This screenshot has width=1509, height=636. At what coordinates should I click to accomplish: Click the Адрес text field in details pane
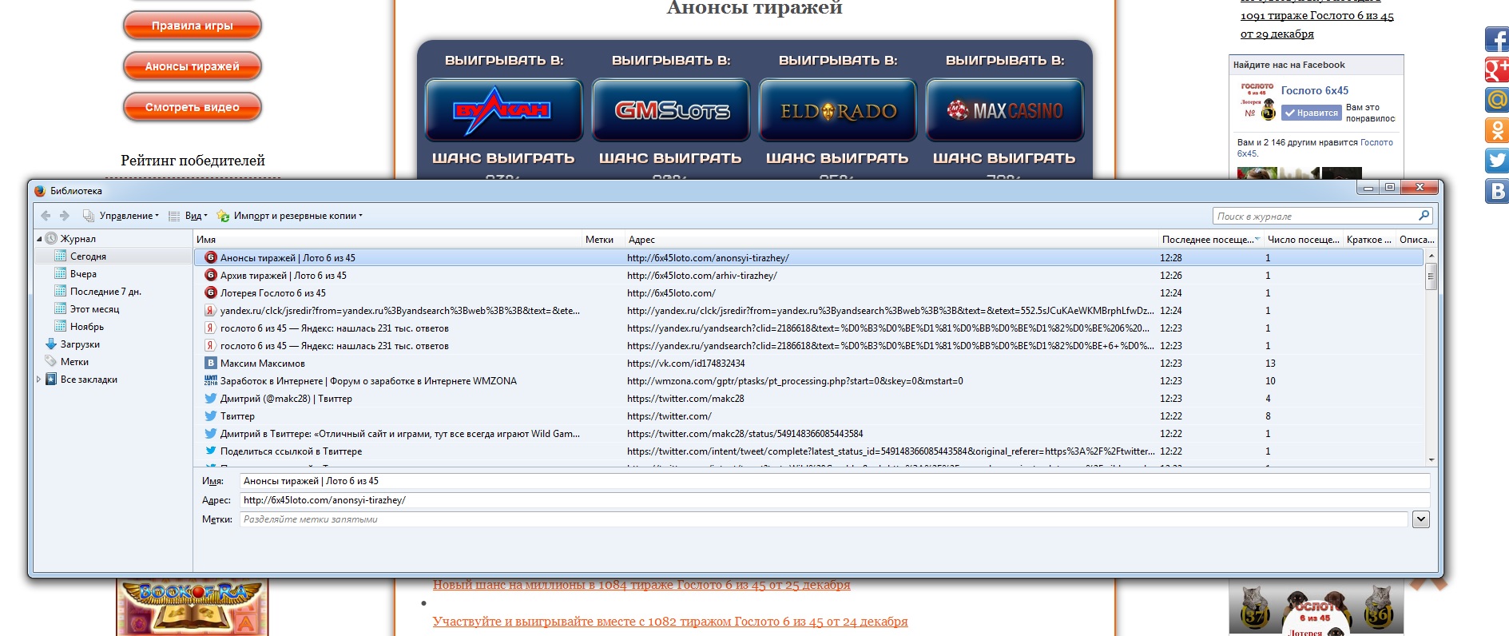click(x=835, y=500)
